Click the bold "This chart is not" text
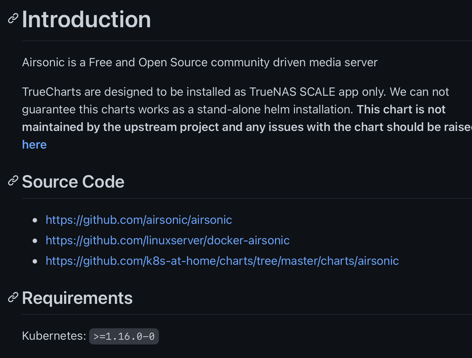The height and width of the screenshot is (358, 472). 401,110
